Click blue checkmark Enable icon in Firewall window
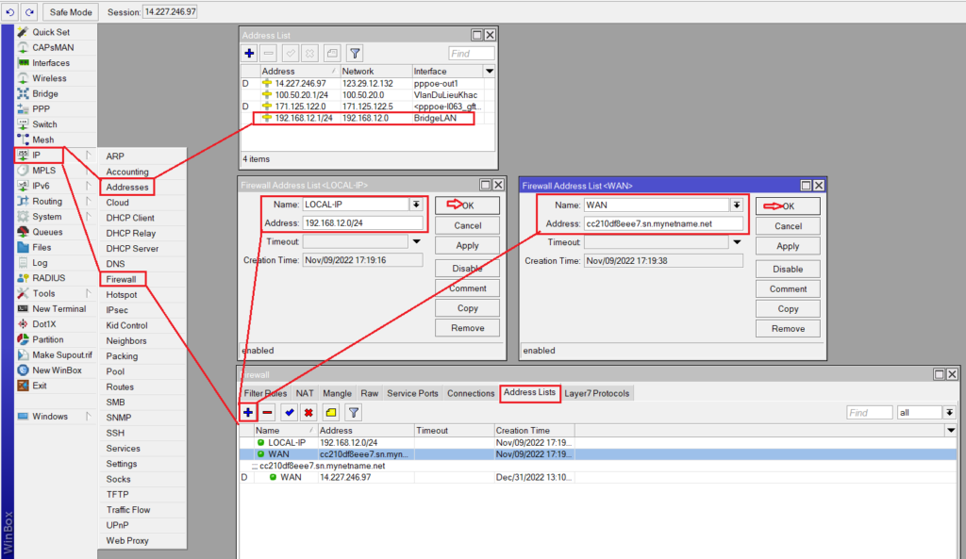This screenshot has height=559, width=966. 290,413
